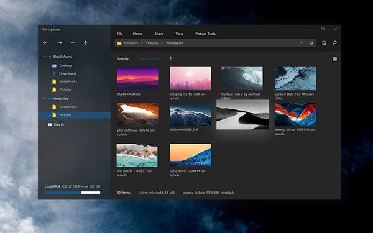
Task: Refresh the current folder
Action: point(311,43)
